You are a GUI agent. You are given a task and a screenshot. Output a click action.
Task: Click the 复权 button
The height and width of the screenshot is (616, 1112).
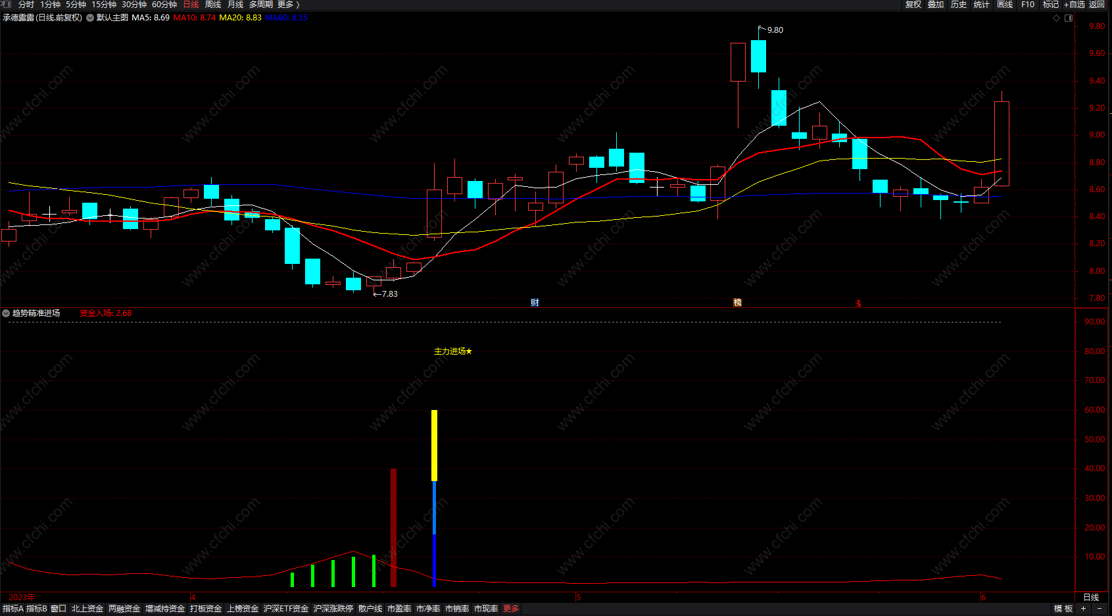[913, 5]
